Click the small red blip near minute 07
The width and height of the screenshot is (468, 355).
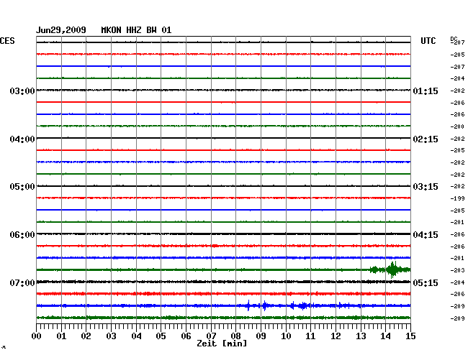pyautogui.click(x=215, y=246)
